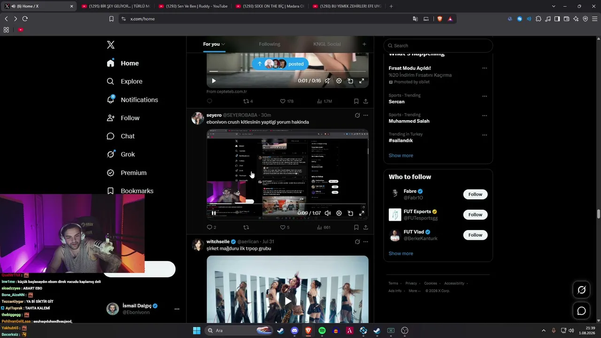Share seyero's post
The height and width of the screenshot is (338, 601).
365,227
